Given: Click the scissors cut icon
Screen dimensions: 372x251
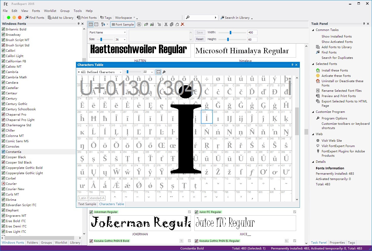Looking at the screenshot, I should [166, 24].
